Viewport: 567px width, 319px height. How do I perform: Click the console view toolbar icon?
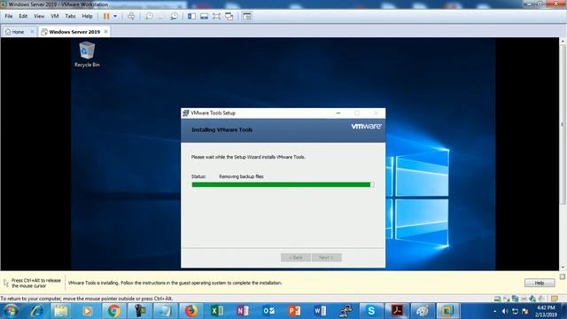pos(247,16)
